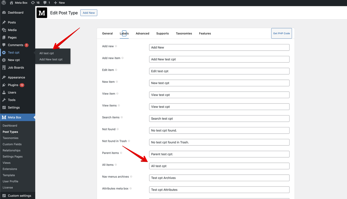Image resolution: width=347 pixels, height=199 pixels.
Task: Click the Get PHP Code button
Action: point(281,34)
